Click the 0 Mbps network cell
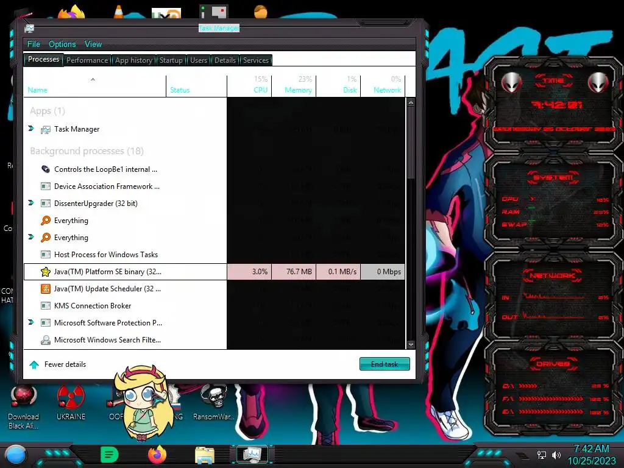Image resolution: width=624 pixels, height=468 pixels. (x=383, y=271)
